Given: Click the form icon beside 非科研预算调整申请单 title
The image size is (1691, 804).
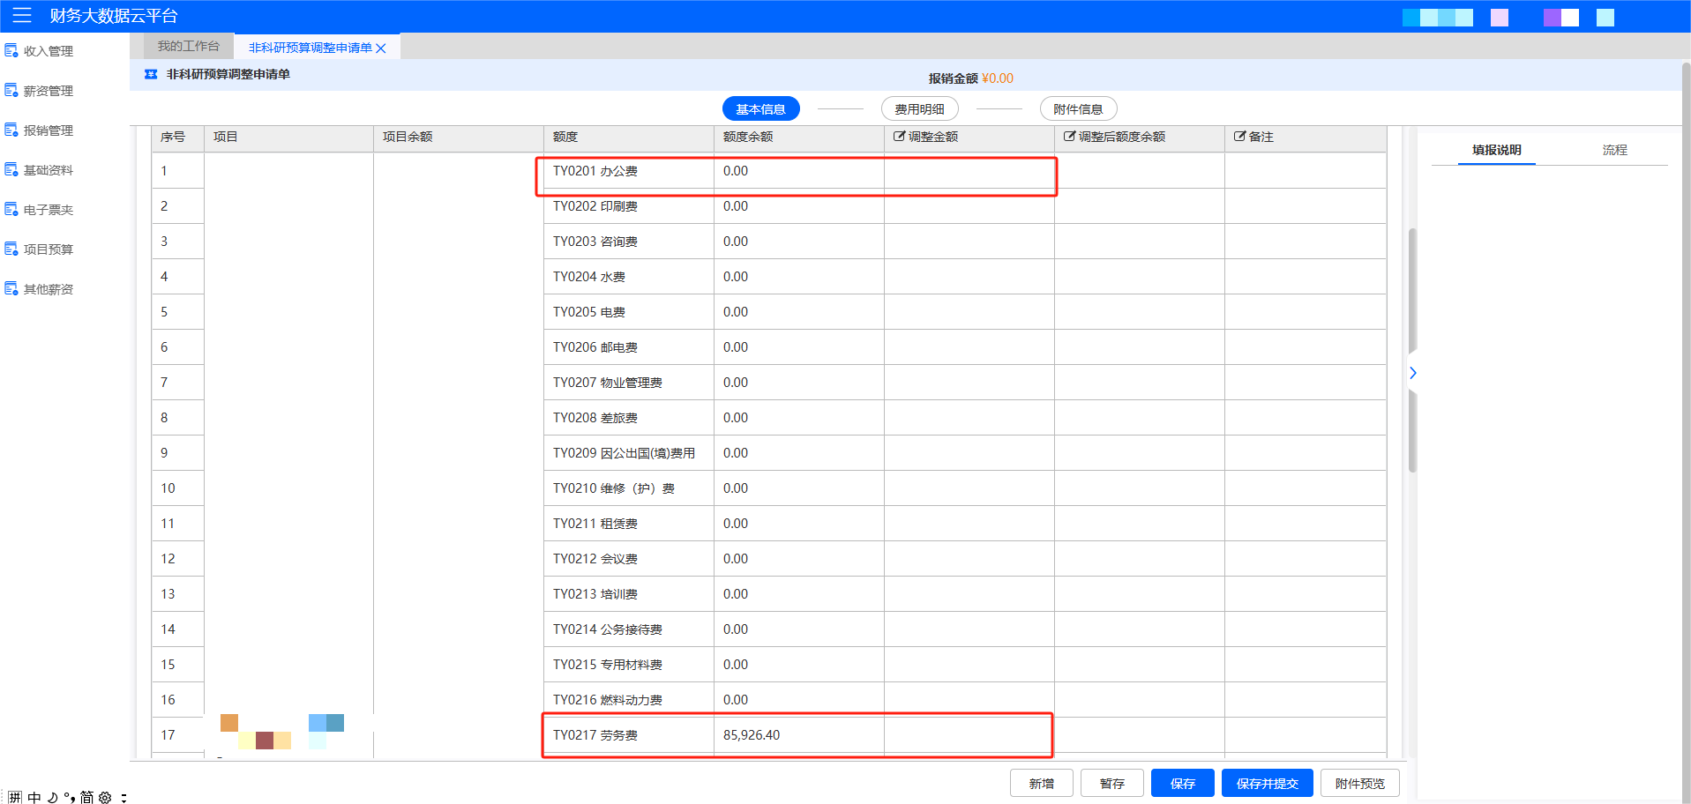Looking at the screenshot, I should pyautogui.click(x=151, y=74).
